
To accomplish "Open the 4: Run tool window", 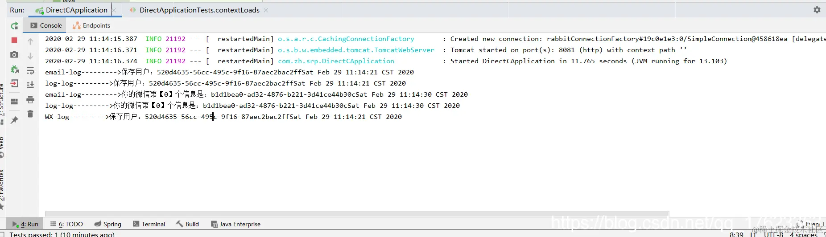I will (x=25, y=224).
